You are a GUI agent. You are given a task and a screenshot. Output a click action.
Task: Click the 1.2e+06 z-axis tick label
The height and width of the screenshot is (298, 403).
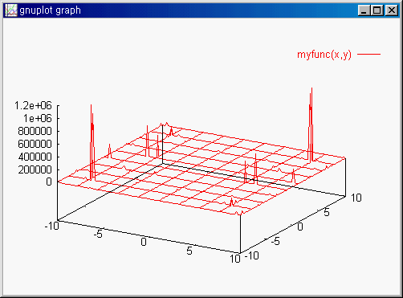tap(33, 106)
